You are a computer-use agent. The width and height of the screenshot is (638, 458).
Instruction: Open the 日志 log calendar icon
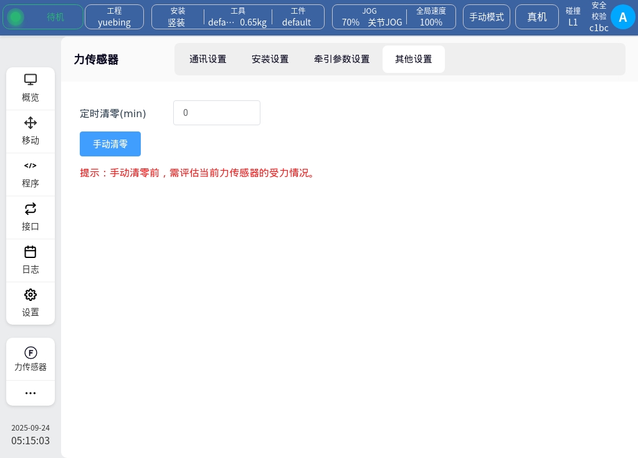point(31,252)
